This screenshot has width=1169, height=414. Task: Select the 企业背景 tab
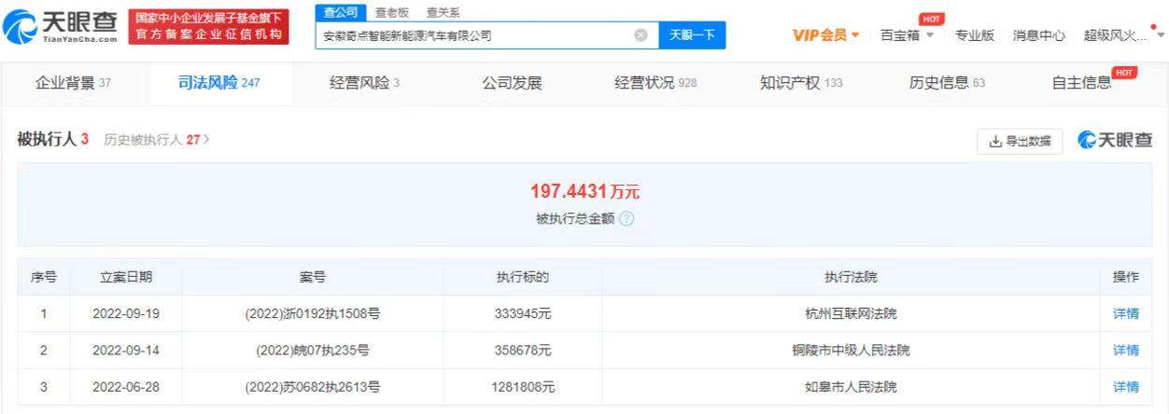[x=73, y=83]
